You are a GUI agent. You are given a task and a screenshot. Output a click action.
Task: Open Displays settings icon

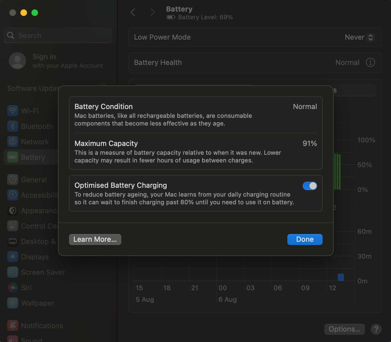tap(12, 257)
